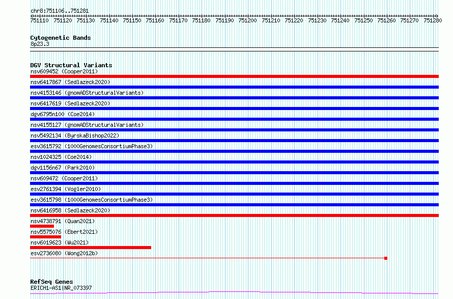Click the nsv609452 (Cooper2011) variant label
The width and height of the screenshot is (453, 299).
(x=64, y=71)
